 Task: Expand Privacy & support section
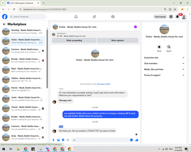tap(164, 75)
